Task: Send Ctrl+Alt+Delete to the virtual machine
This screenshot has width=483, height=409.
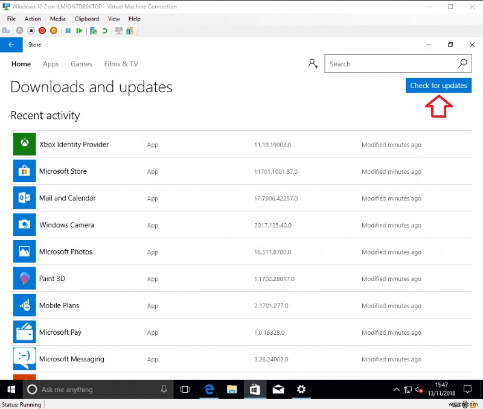Action: point(6,31)
